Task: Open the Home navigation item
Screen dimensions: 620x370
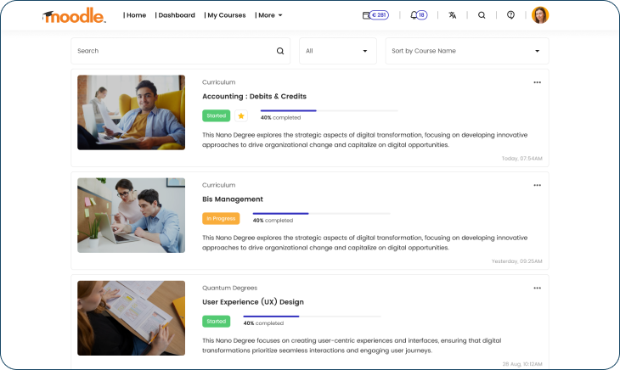Action: click(x=135, y=15)
